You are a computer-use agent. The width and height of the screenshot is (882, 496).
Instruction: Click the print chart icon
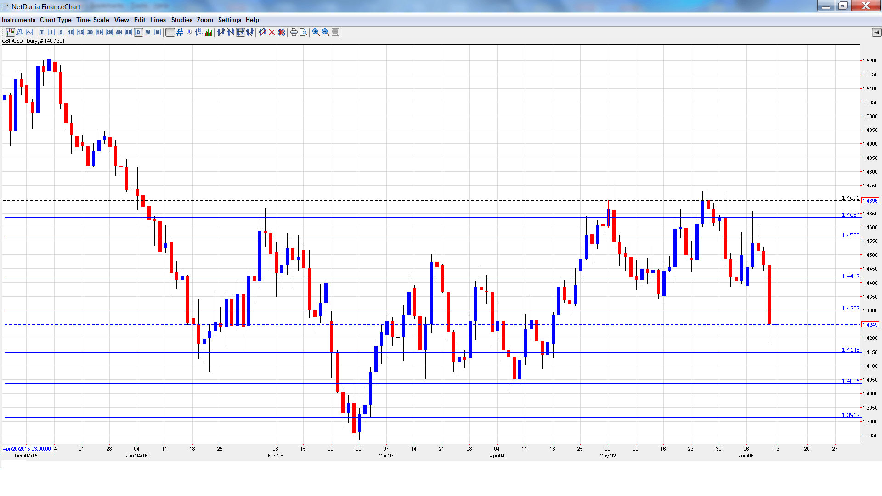(x=294, y=32)
